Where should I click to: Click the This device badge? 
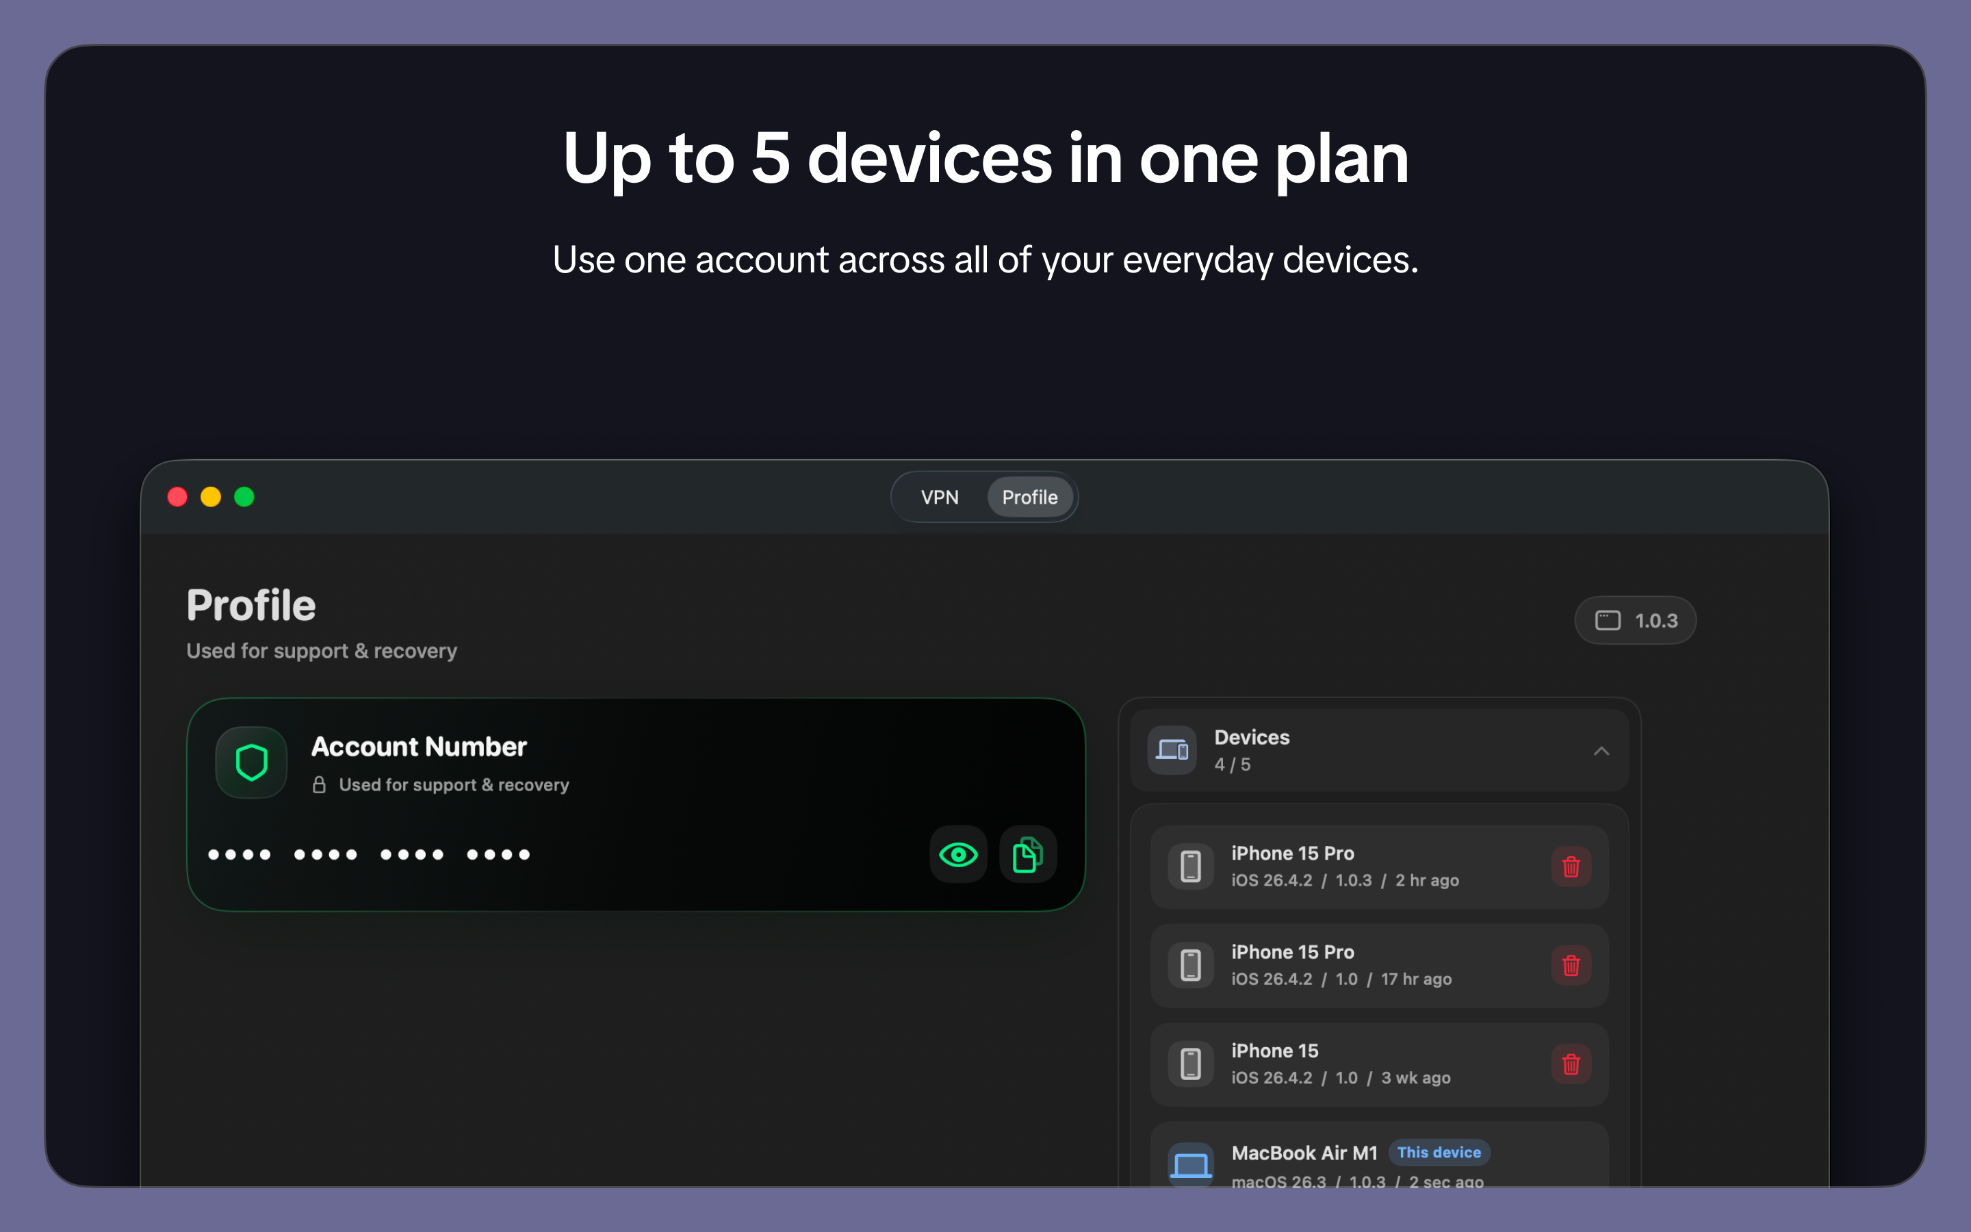pos(1439,1152)
